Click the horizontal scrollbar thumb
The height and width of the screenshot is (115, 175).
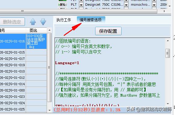tap(78, 11)
